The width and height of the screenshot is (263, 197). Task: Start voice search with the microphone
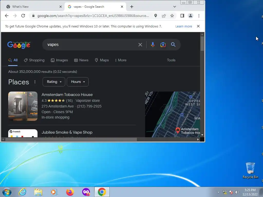(x=153, y=45)
